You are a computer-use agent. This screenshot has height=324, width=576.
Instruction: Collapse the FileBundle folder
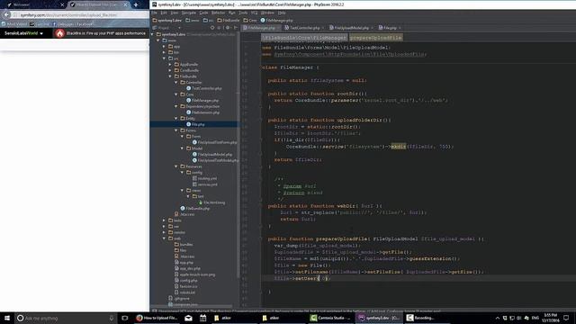(170, 76)
